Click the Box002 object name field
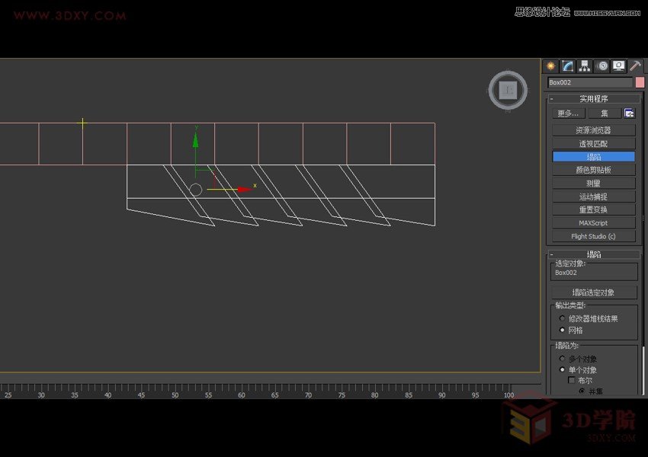 coord(591,82)
